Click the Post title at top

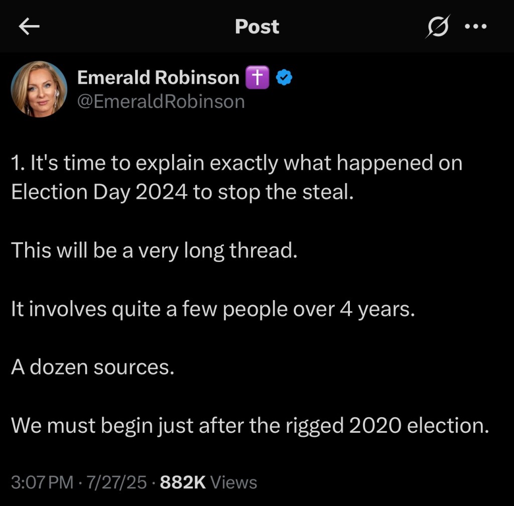[x=257, y=27]
